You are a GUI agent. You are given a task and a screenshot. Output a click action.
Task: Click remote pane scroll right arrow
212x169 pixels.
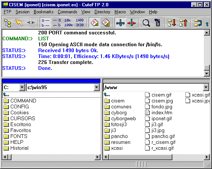click(x=207, y=157)
